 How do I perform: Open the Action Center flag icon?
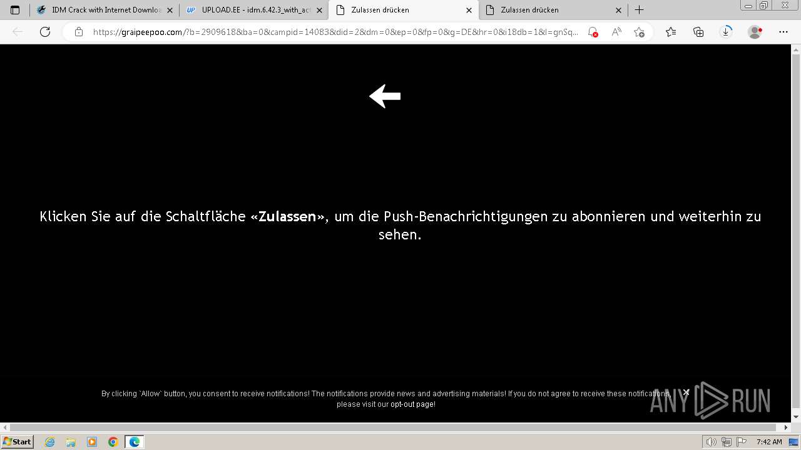point(741,442)
